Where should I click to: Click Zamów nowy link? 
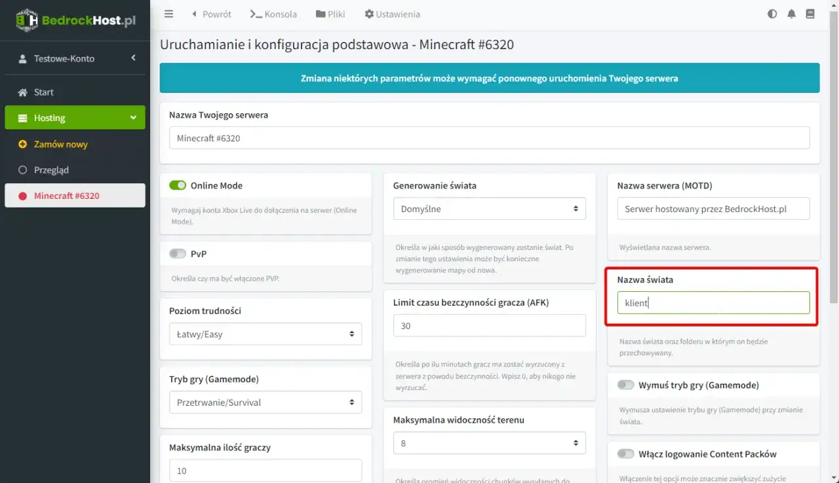pos(61,144)
